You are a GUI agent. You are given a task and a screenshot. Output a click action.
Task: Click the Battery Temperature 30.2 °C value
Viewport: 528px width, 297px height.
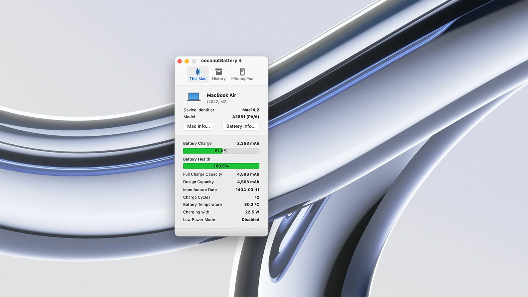(252, 205)
